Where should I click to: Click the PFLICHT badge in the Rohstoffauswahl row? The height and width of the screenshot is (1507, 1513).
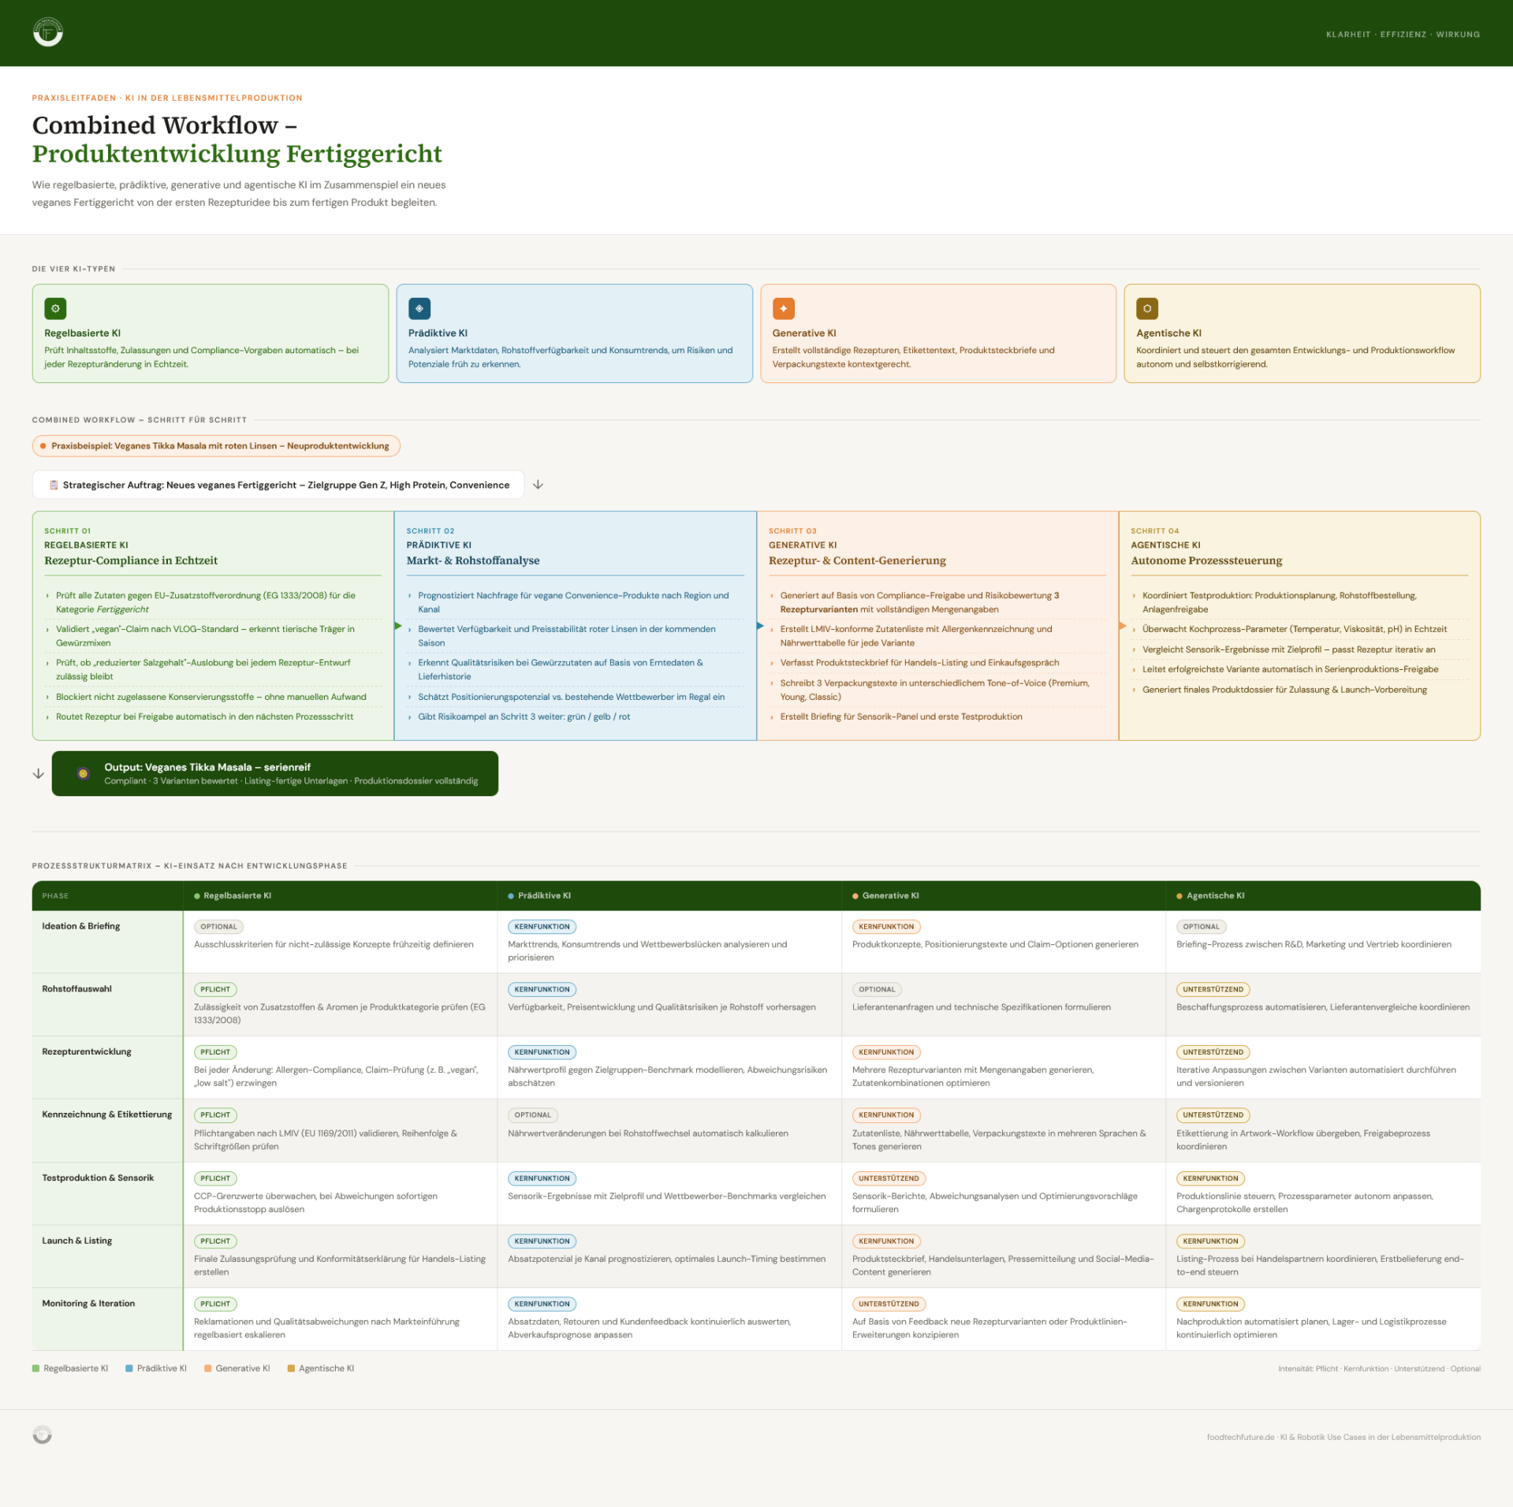(x=215, y=989)
